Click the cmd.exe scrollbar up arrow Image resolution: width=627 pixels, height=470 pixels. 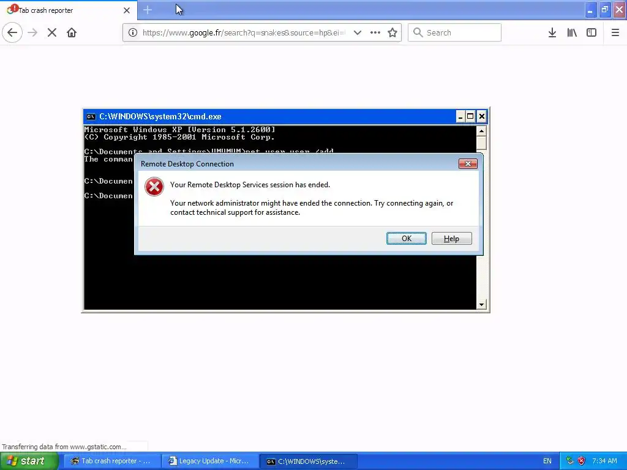pyautogui.click(x=481, y=131)
